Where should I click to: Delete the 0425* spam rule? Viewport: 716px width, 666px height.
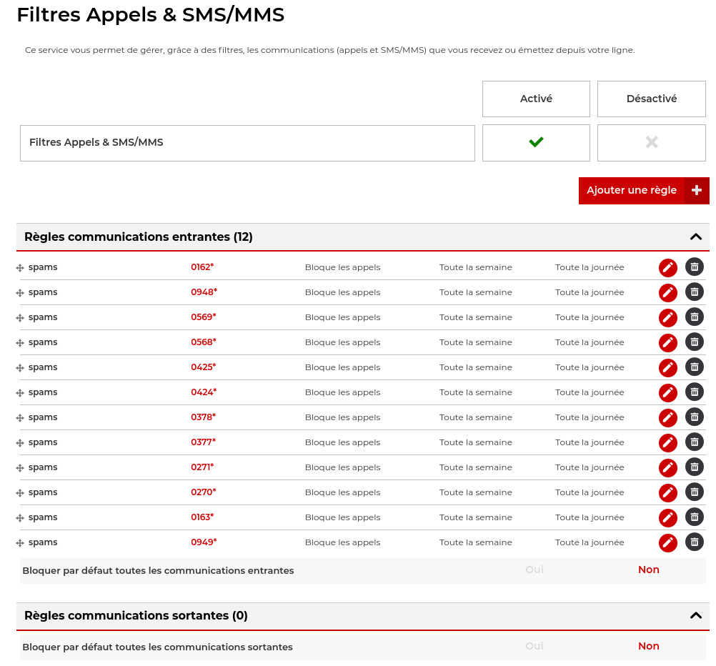coord(694,367)
